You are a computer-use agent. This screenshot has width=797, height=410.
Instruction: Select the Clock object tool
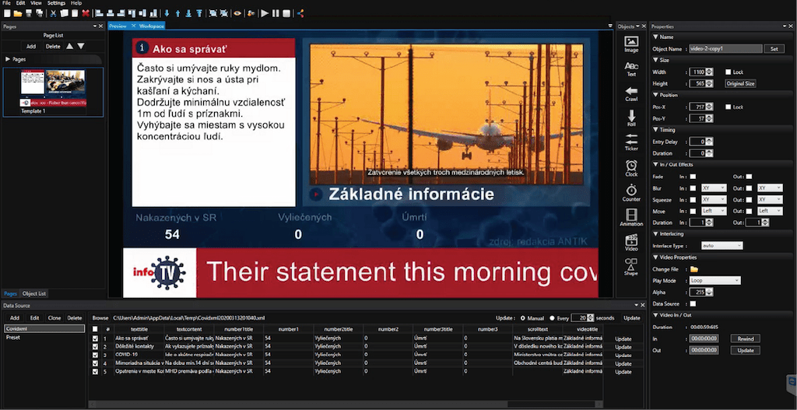[631, 168]
